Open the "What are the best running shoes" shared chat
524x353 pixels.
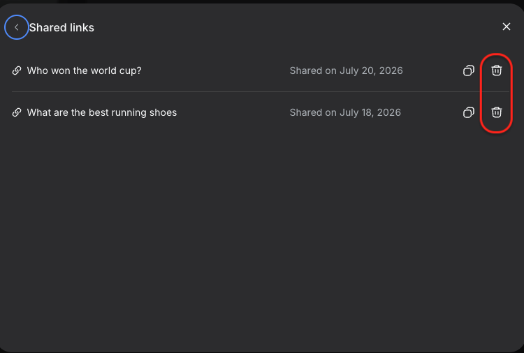coord(102,112)
